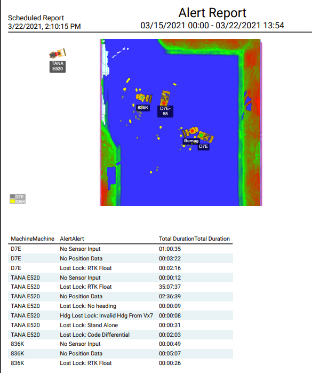Click duration 00:00:31

click(x=170, y=325)
